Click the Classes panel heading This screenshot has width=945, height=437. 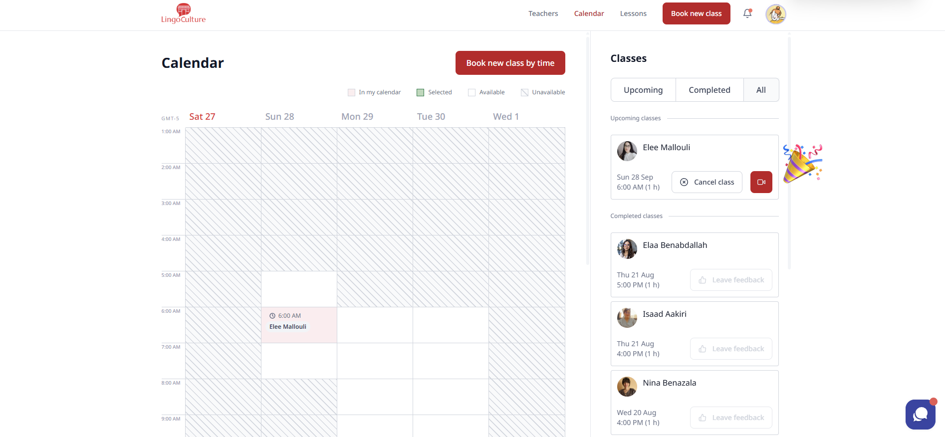click(x=629, y=58)
